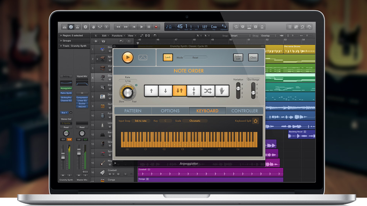Open the List Editors button
The width and height of the screenshot is (367, 206).
tap(290, 27)
